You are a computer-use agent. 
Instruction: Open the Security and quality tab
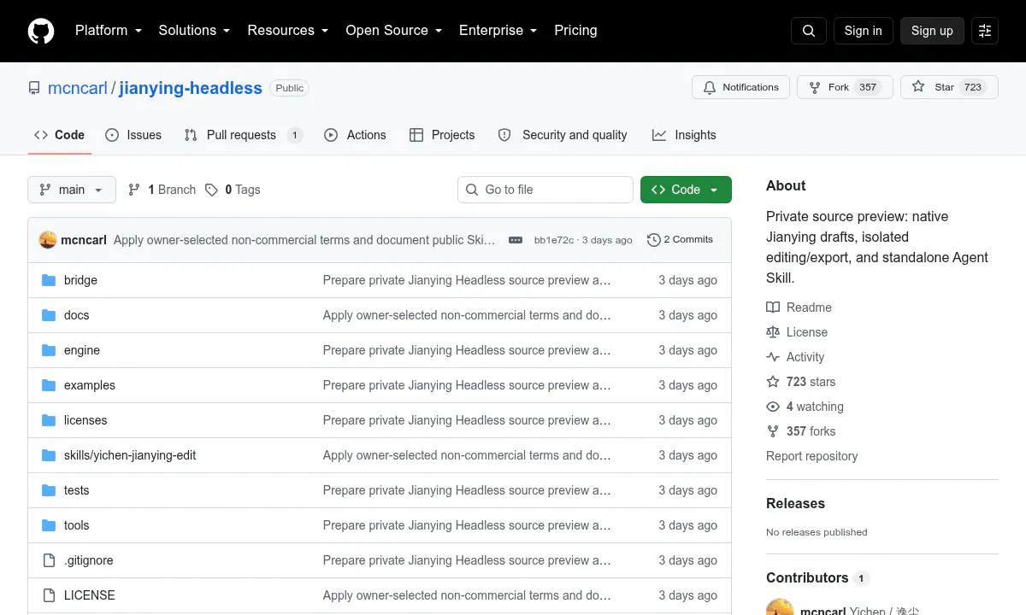[563, 135]
